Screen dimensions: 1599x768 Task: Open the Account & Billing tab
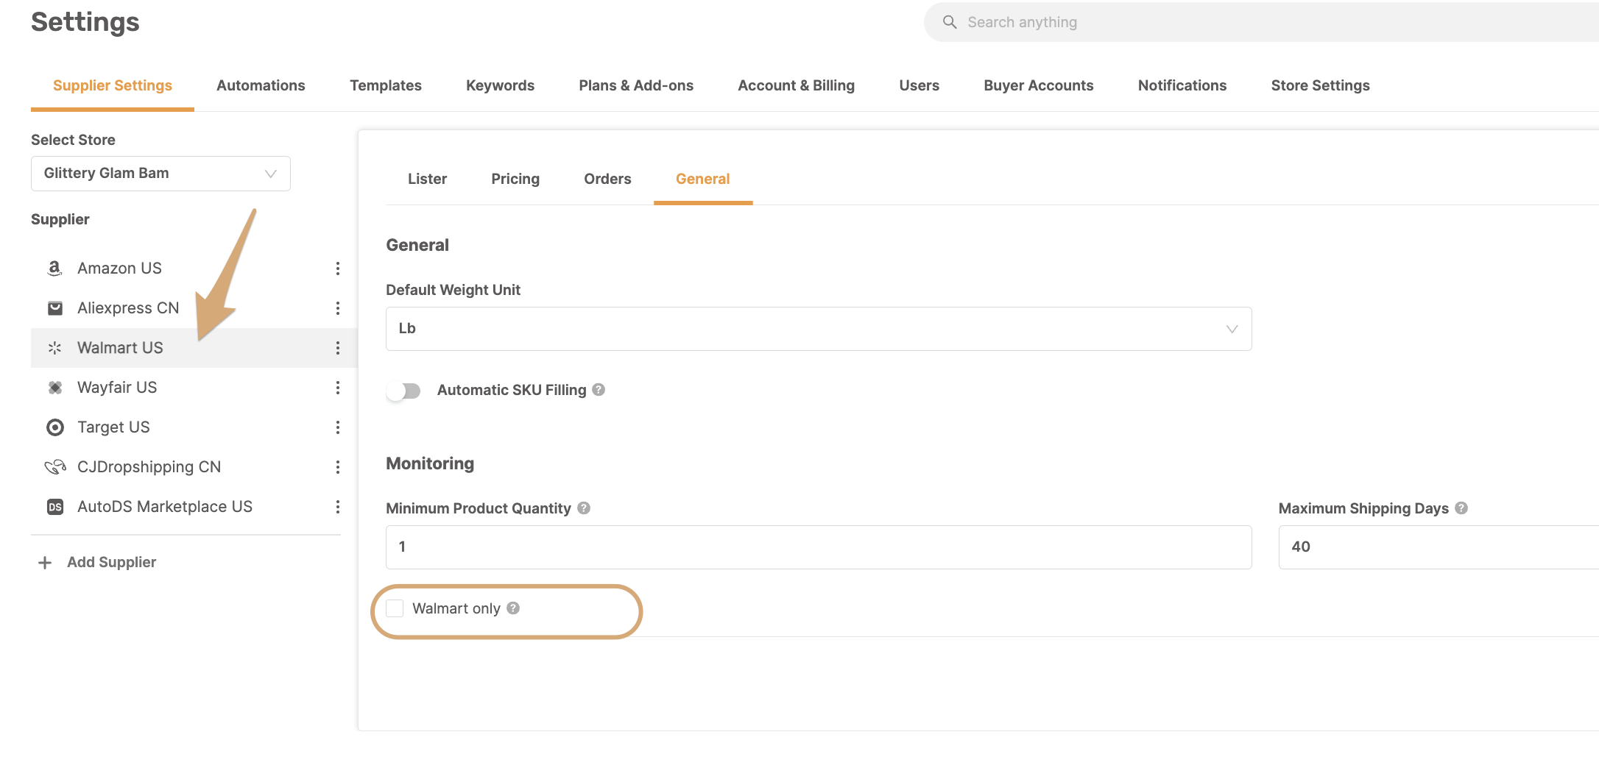796,85
